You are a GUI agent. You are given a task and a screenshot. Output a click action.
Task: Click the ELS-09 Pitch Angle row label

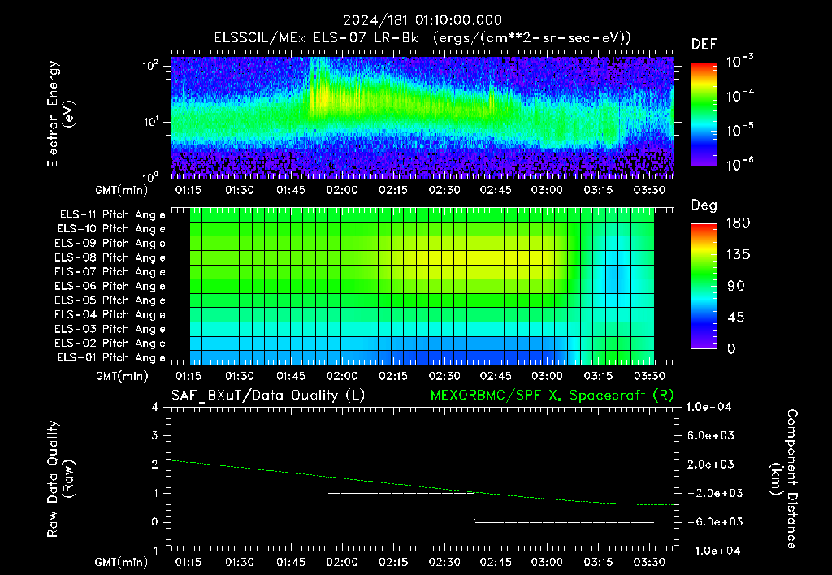110,244
